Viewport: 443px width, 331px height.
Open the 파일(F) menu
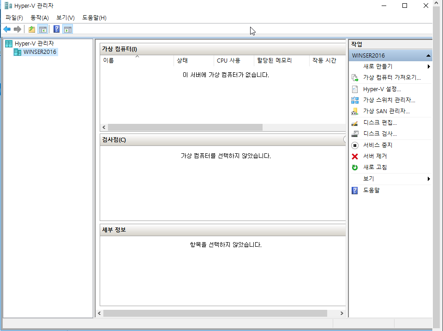(14, 18)
